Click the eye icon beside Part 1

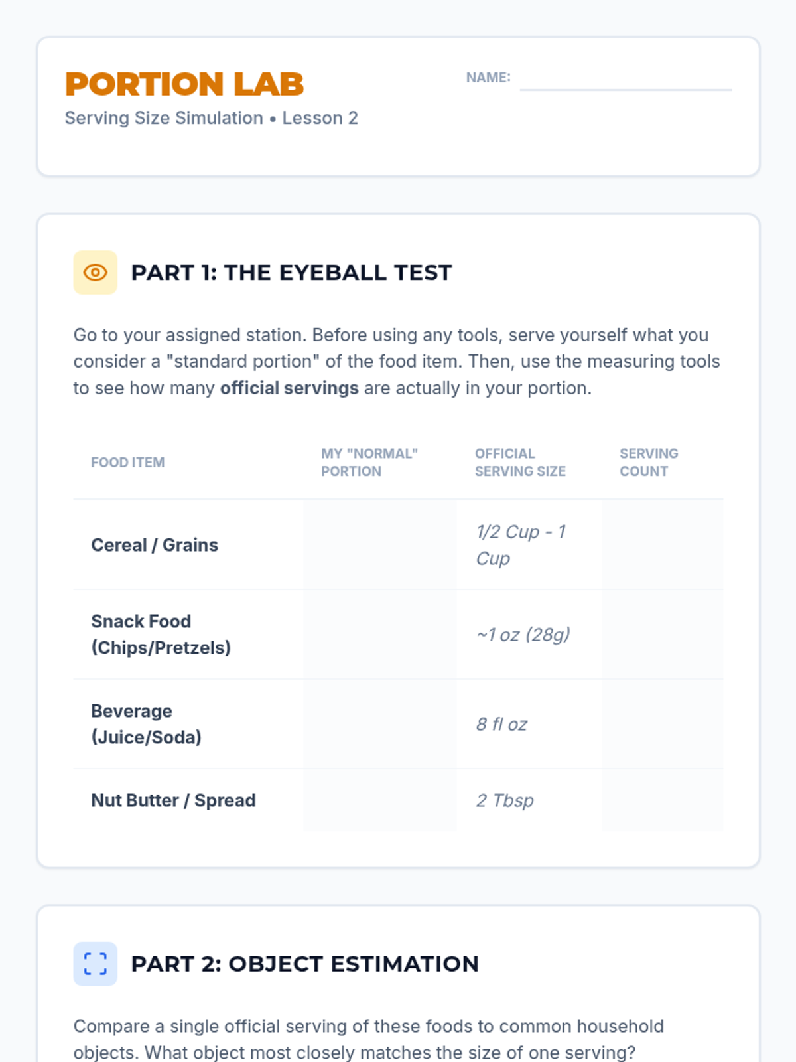coord(95,272)
